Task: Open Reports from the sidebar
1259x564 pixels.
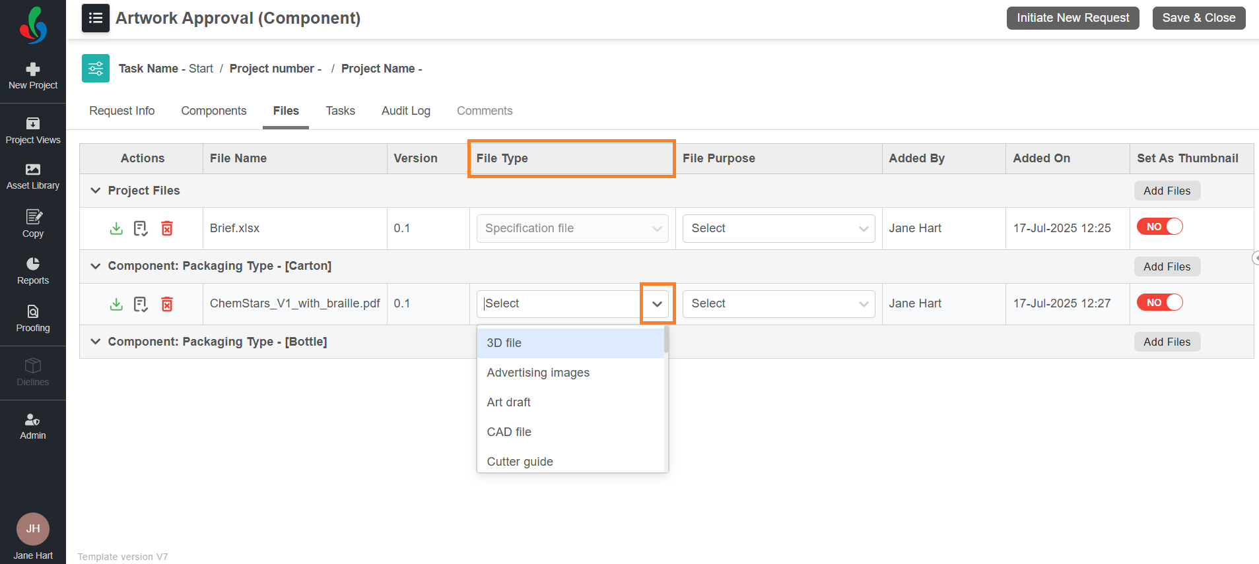Action: [x=33, y=271]
